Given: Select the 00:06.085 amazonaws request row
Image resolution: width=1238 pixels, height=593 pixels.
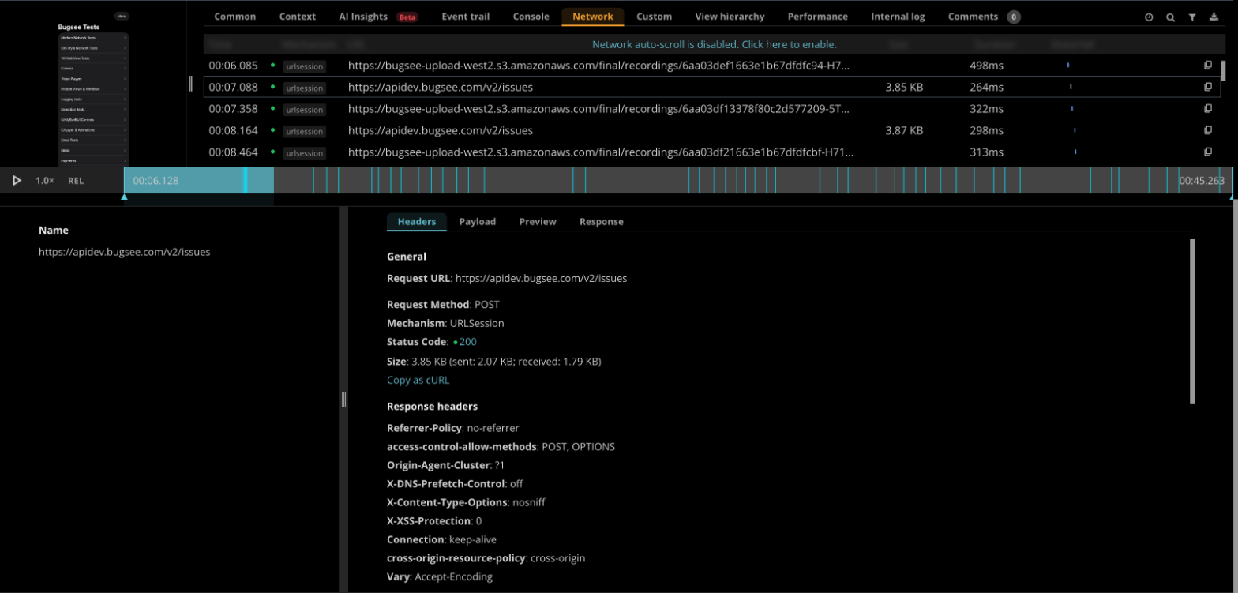Looking at the screenshot, I should pyautogui.click(x=711, y=66).
